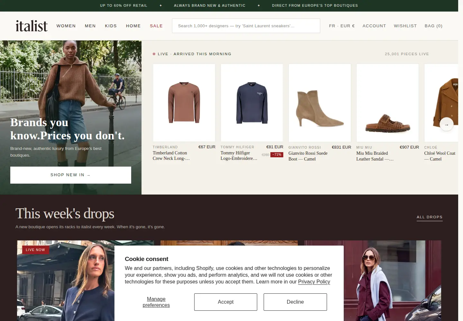Open the Timberland crew neck sweater image
Viewport: 463px width, 321px height.
point(184,103)
